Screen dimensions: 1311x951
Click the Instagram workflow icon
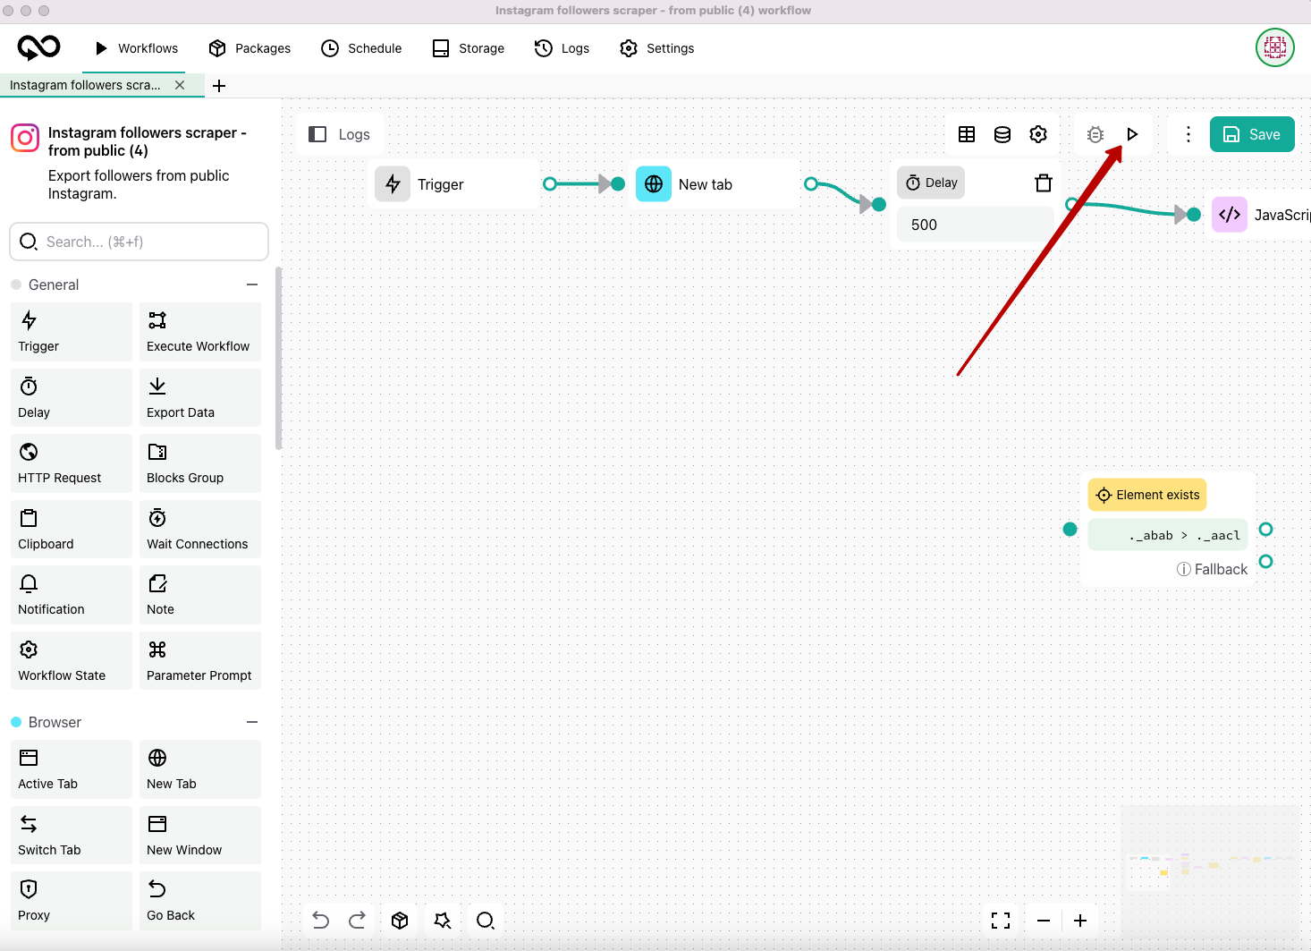coord(25,138)
